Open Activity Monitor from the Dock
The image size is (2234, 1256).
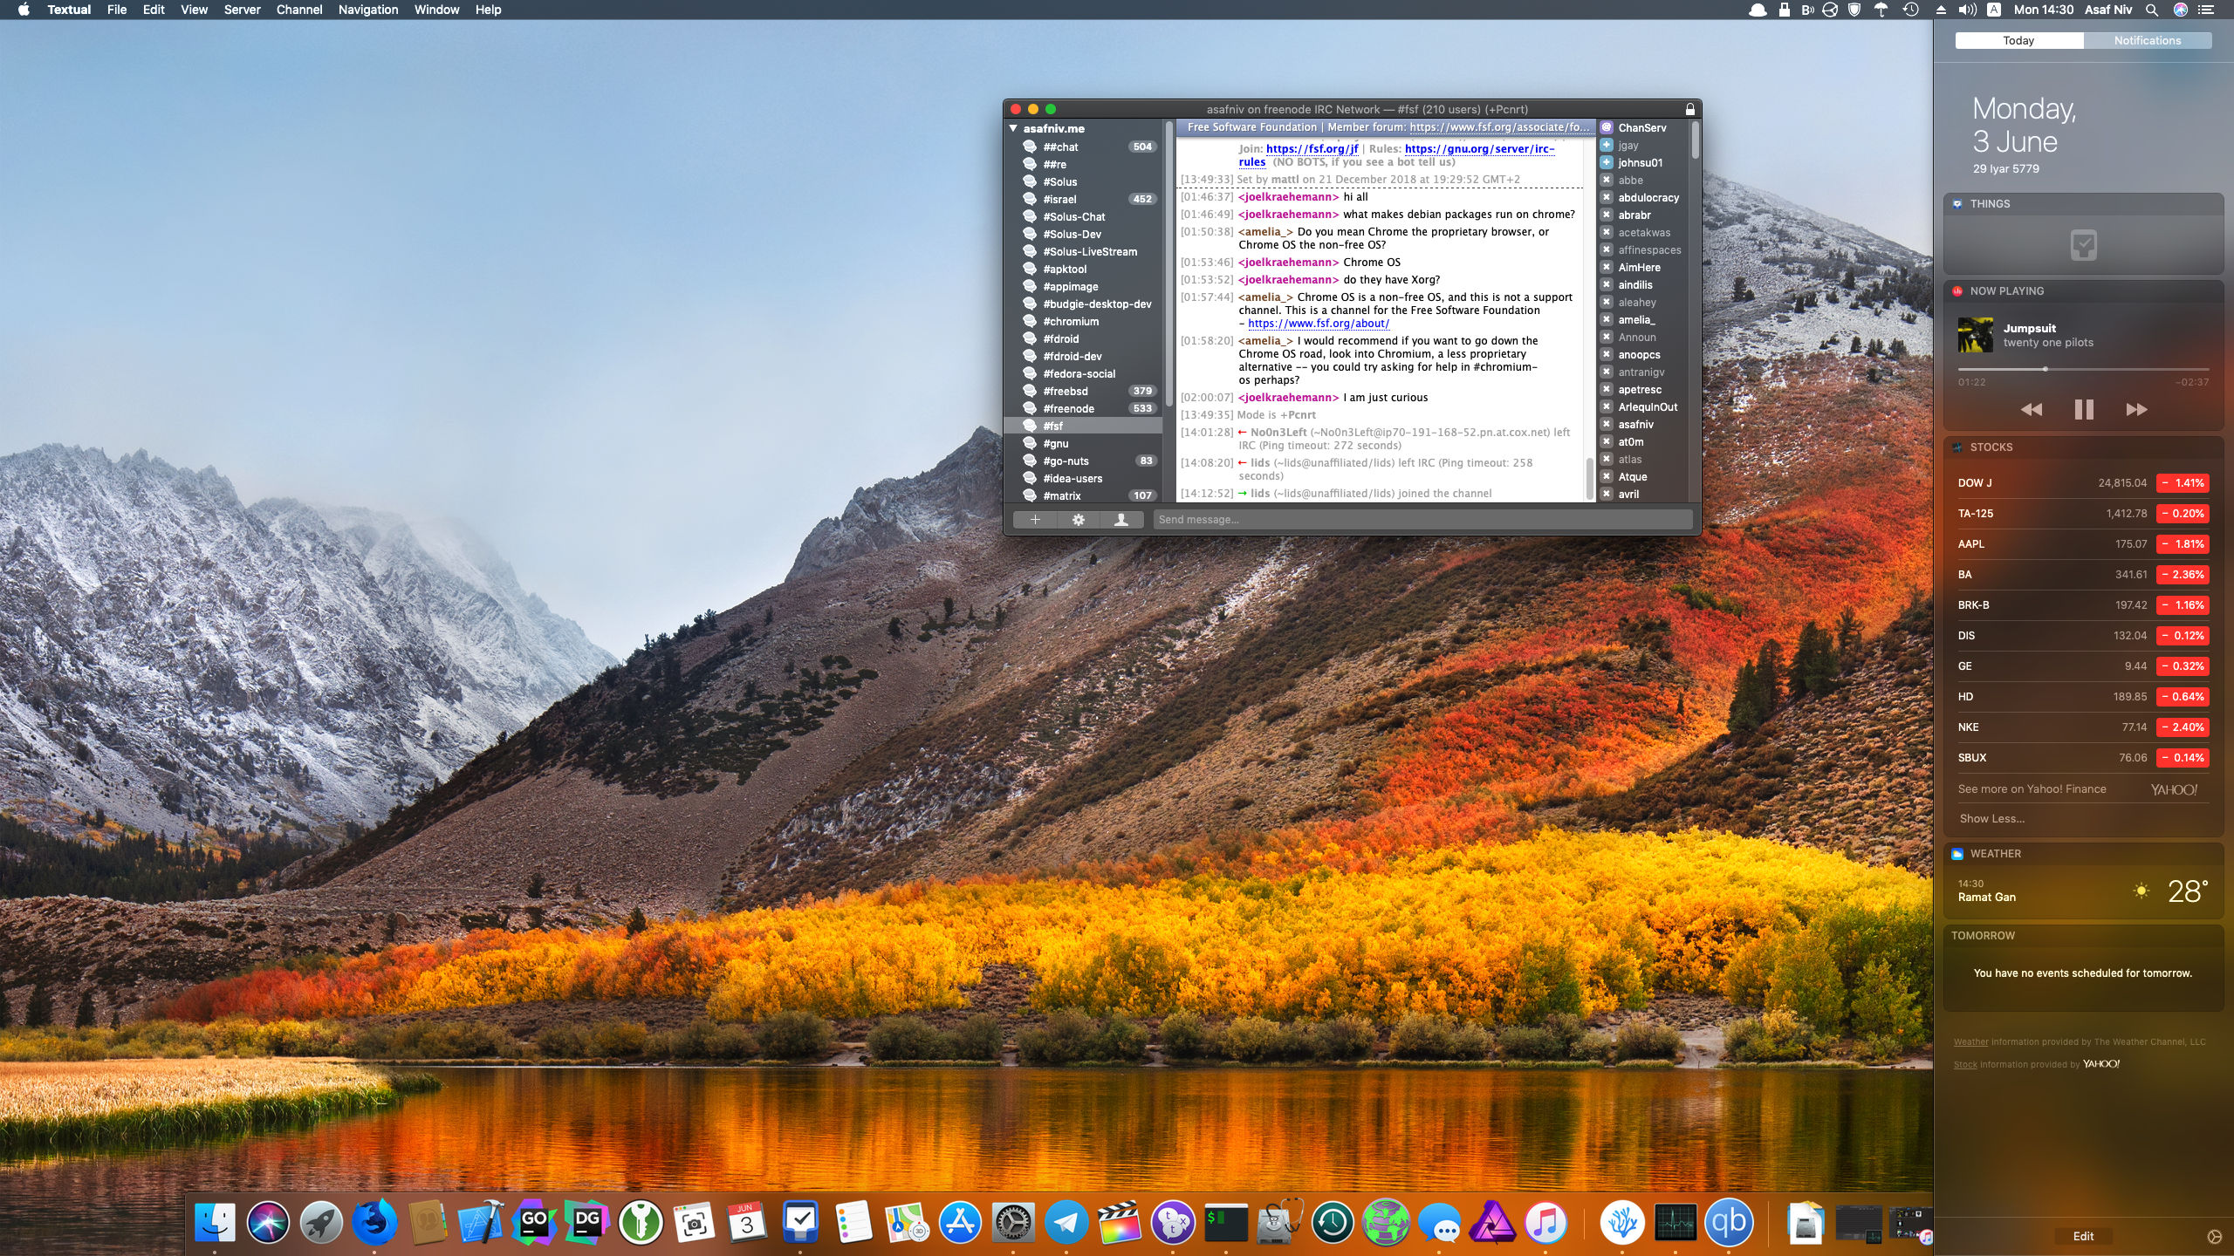(1675, 1223)
